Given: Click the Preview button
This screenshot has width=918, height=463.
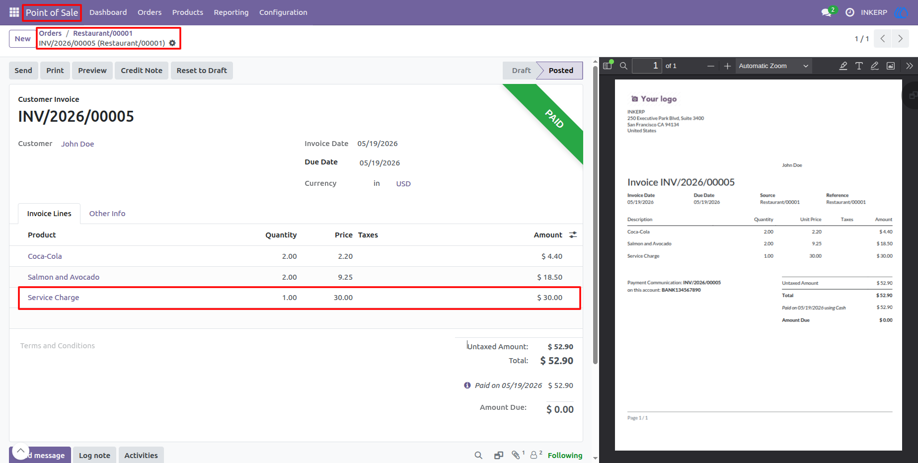Looking at the screenshot, I should (92, 71).
